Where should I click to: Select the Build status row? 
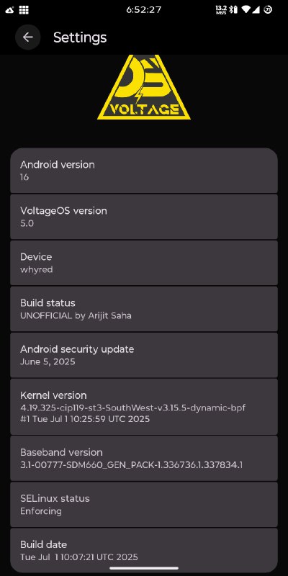[x=144, y=309]
